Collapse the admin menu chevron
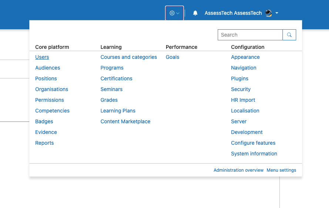Image resolution: width=329 pixels, height=208 pixels. [178, 13]
